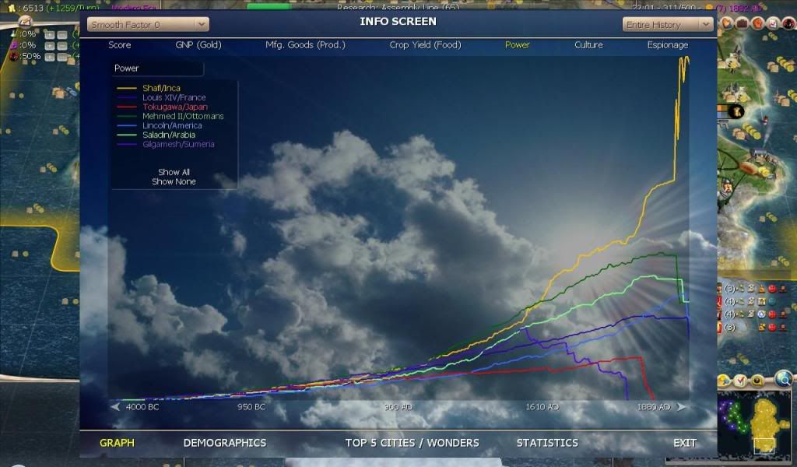Click the gold-on-black unit icon on map
Image resolution: width=797 pixels, height=467 pixels.
(736, 111)
